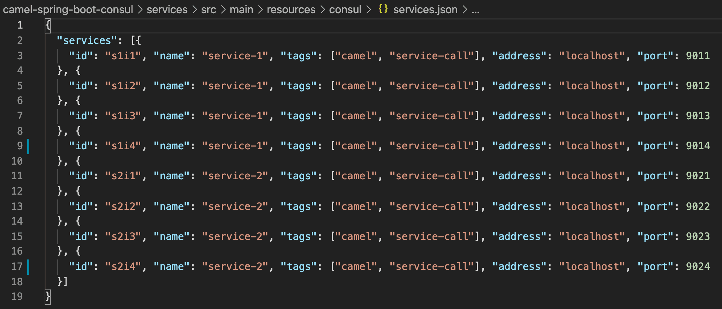This screenshot has height=309, width=722.
Task: Click the change indicator bar beside line 17
Action: coord(28,266)
